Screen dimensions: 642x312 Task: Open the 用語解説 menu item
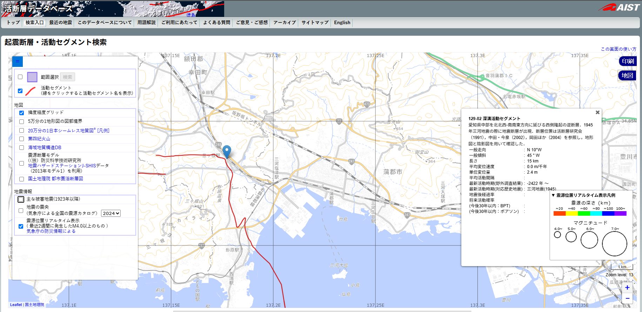[146, 22]
